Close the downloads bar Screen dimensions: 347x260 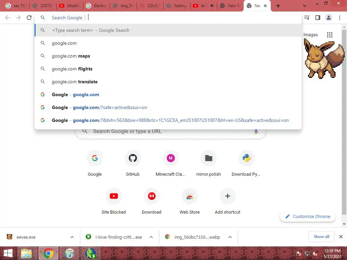tap(341, 237)
